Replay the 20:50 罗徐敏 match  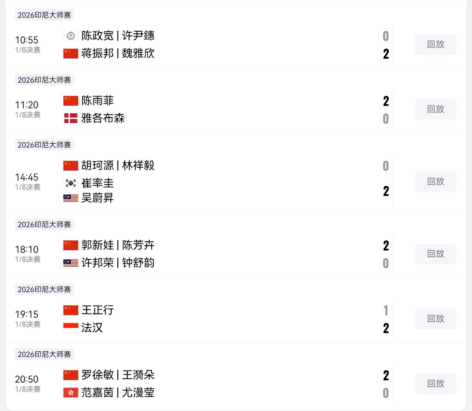435,384
